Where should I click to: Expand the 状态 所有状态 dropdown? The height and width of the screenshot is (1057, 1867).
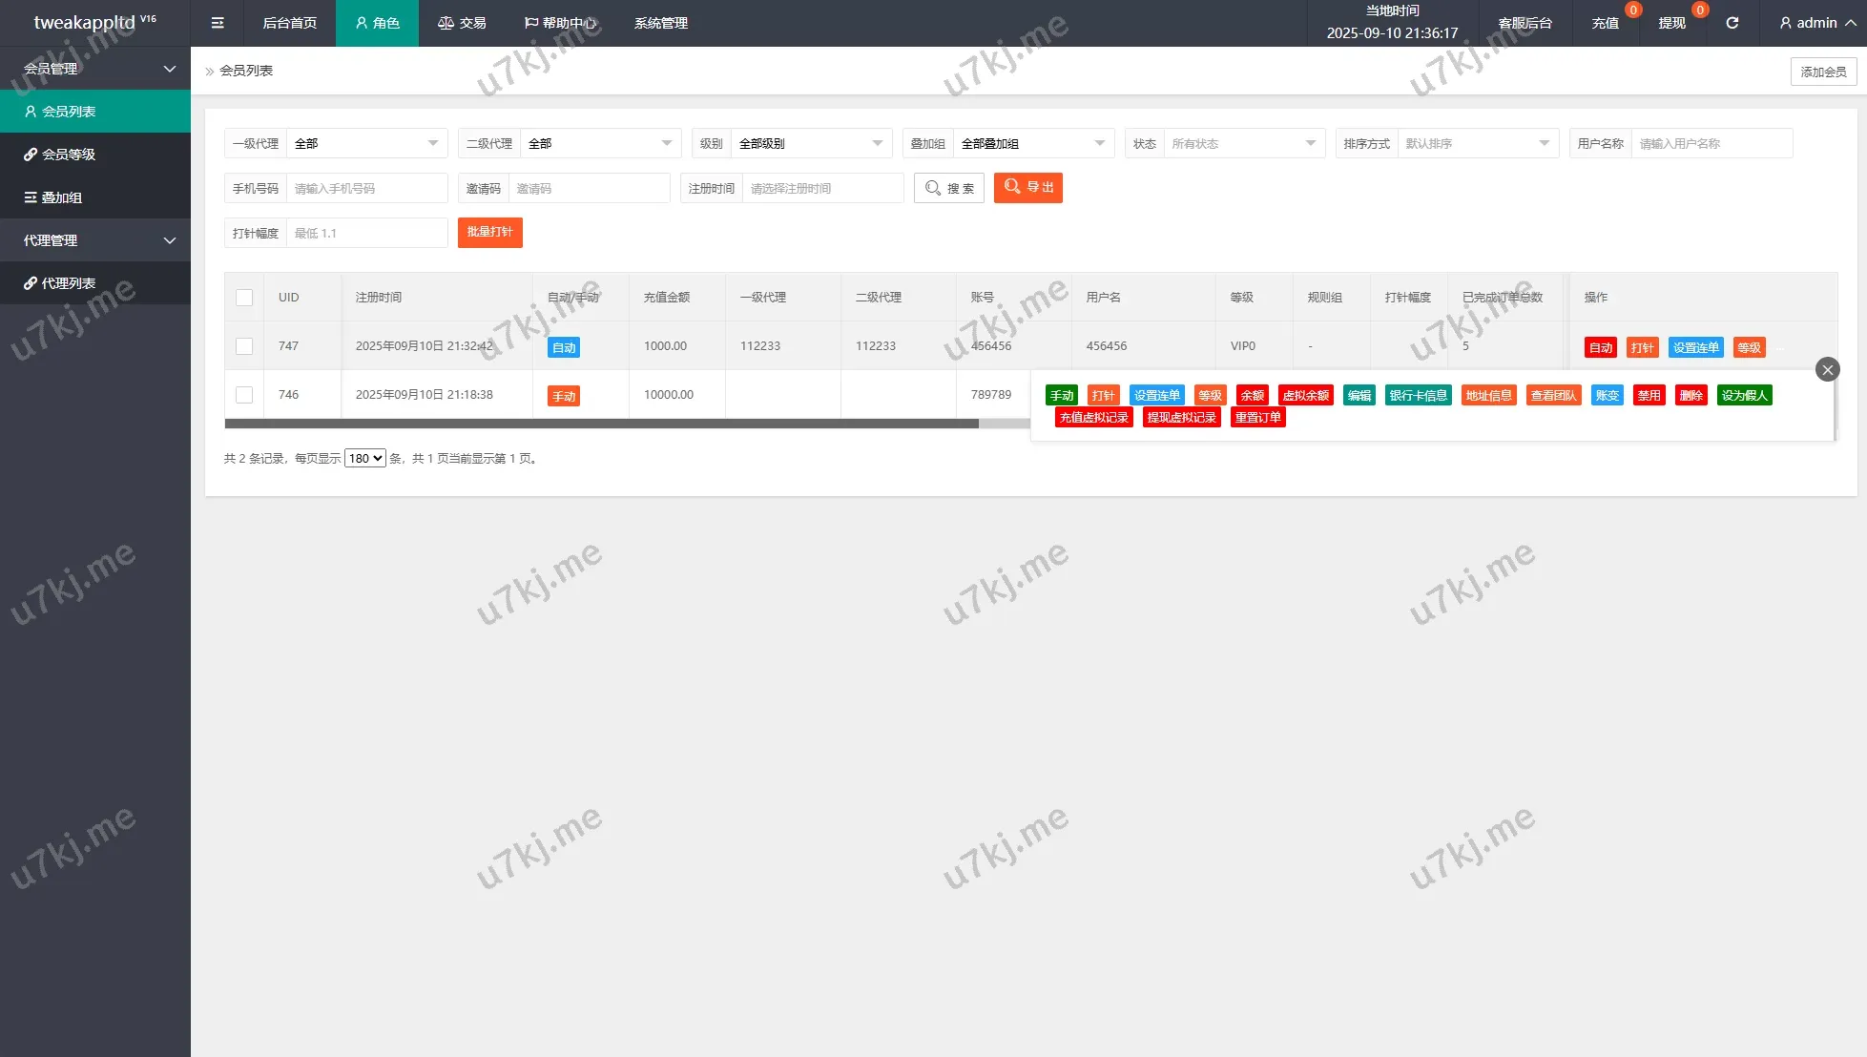pos(1243,143)
